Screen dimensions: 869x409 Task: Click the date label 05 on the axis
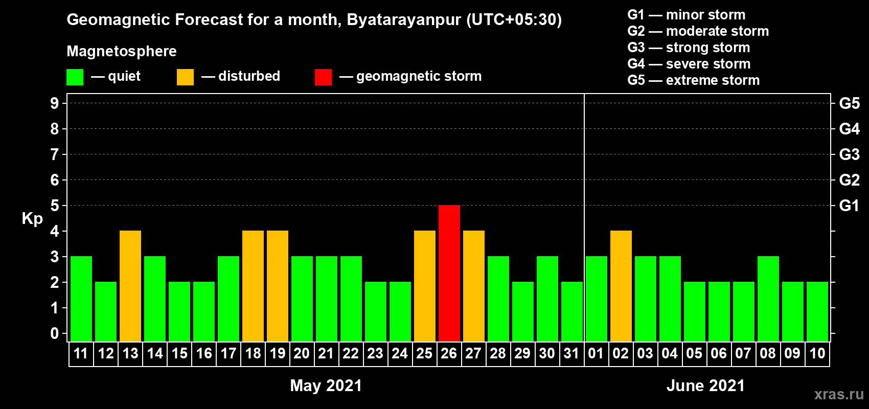tap(694, 353)
